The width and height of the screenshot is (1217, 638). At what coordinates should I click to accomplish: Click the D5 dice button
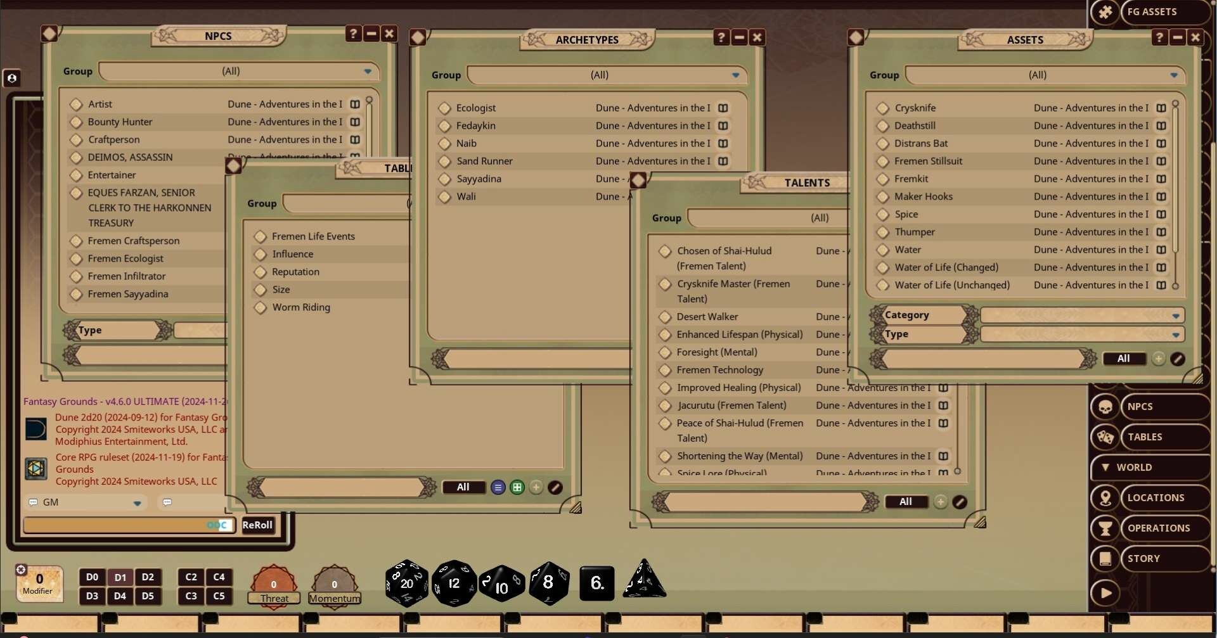[x=148, y=596]
